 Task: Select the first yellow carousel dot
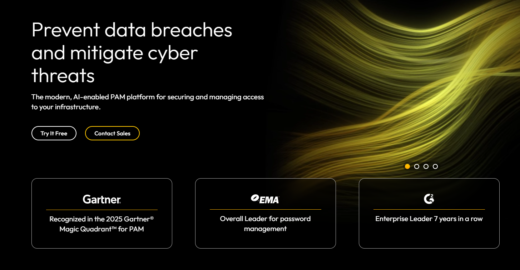point(407,166)
